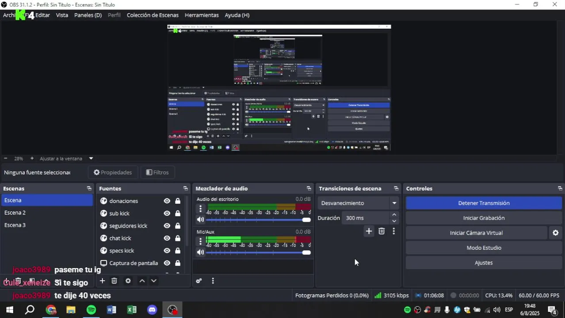The image size is (565, 318).
Task: Open virtual camera settings gear
Action: [x=556, y=233]
